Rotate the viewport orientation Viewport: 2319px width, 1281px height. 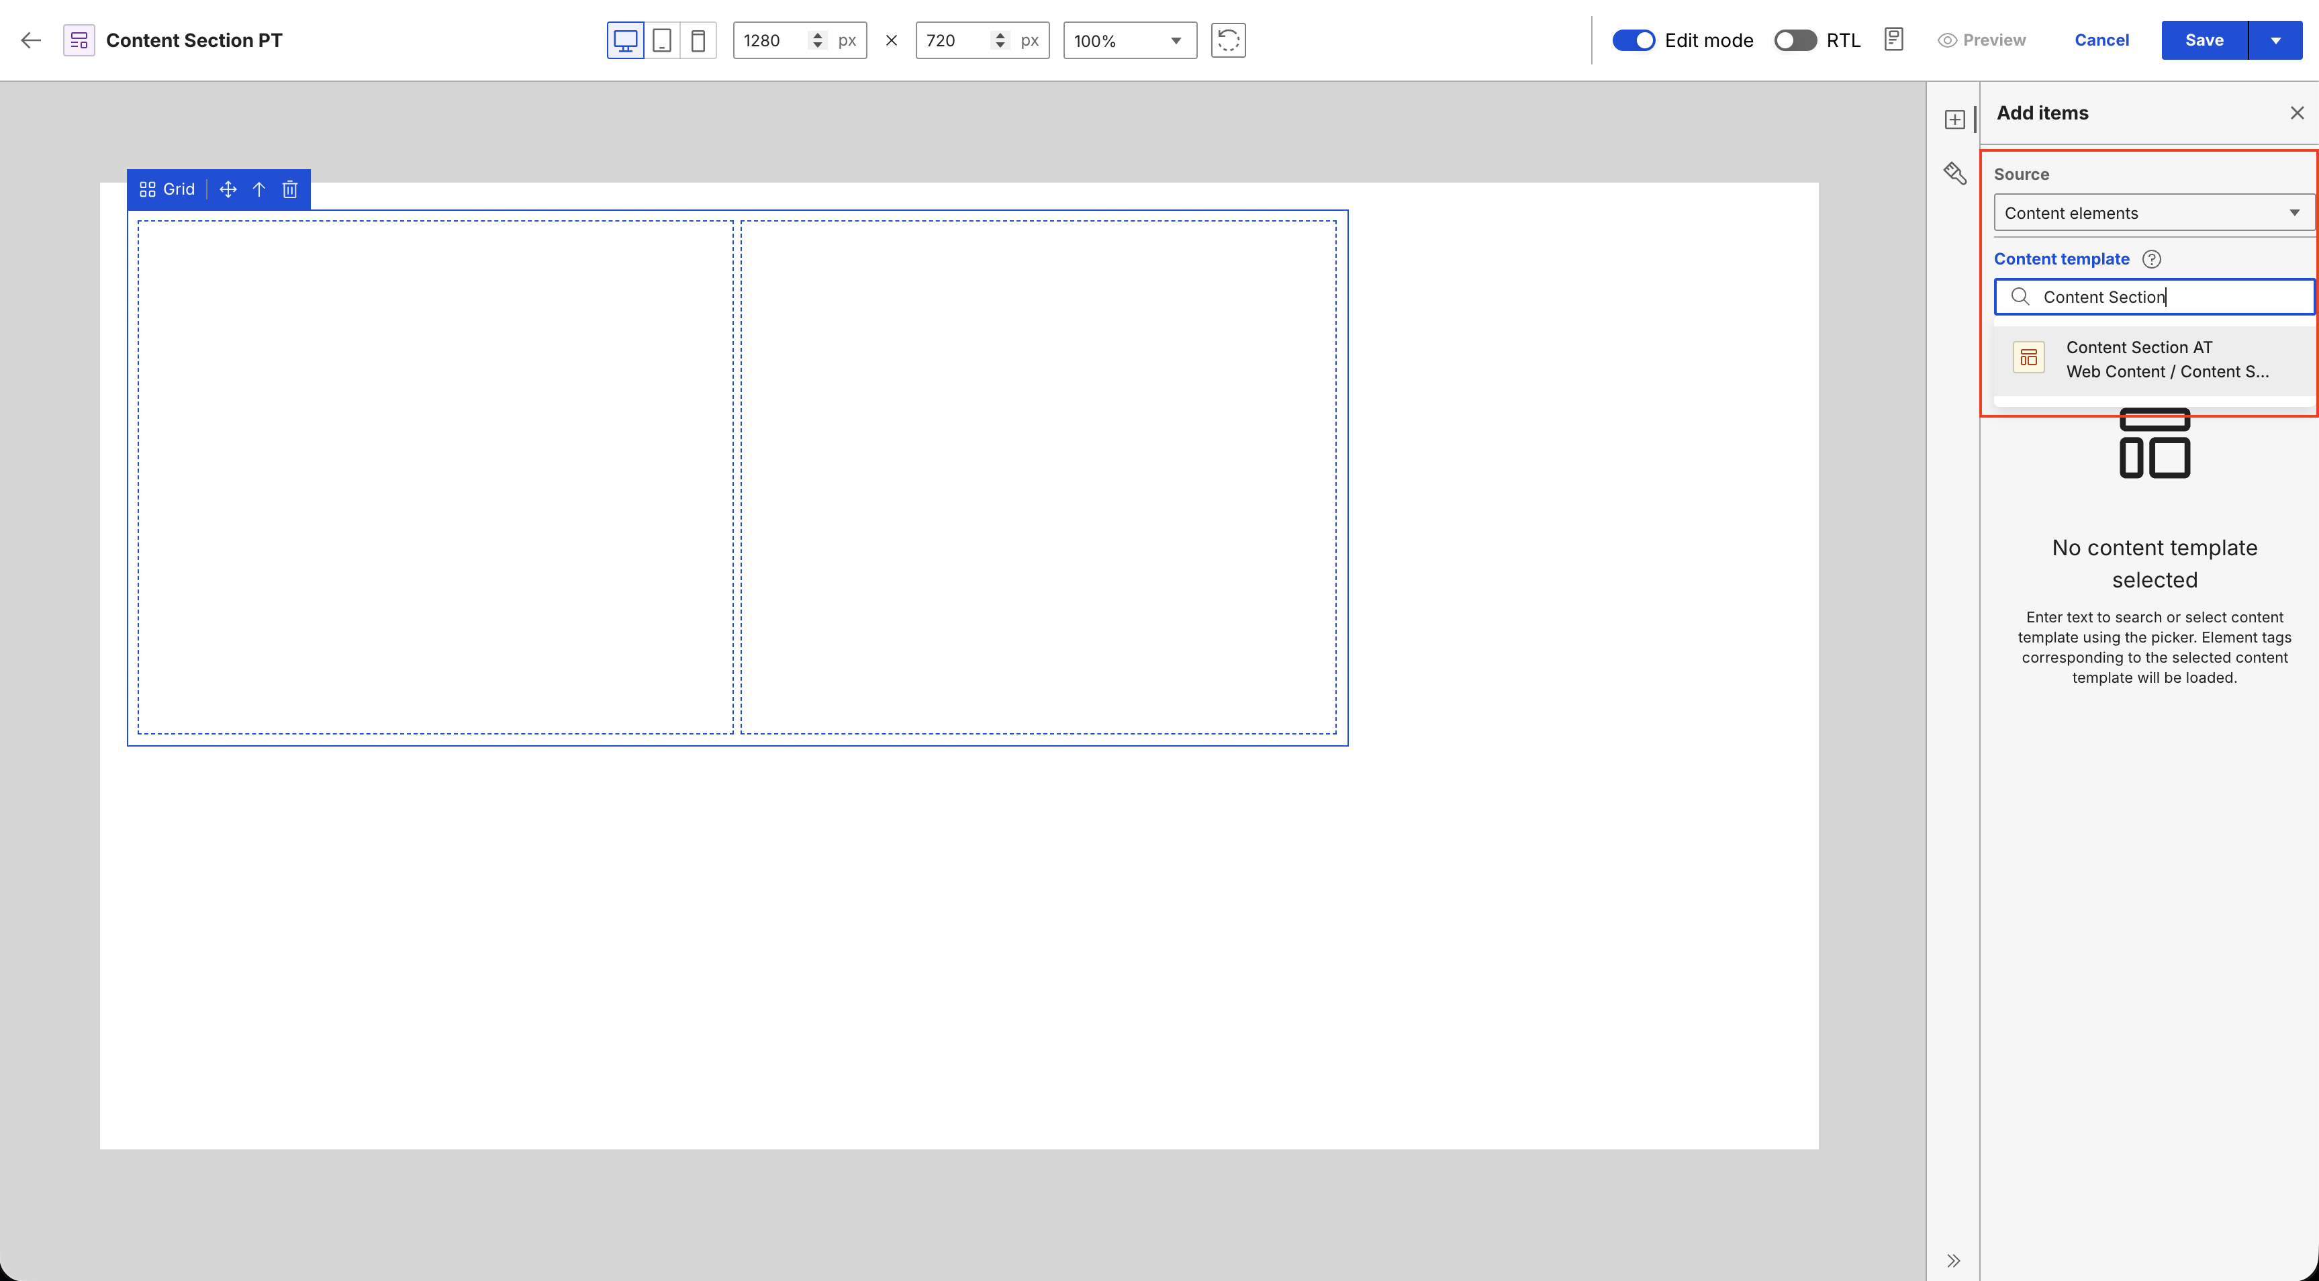tap(1228, 40)
